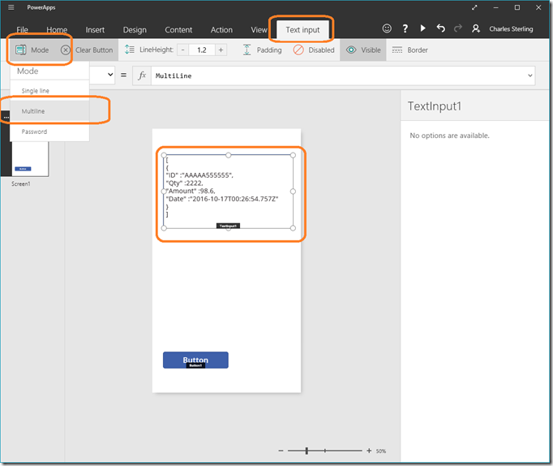The image size is (553, 466).
Task: Increase LineHeight with the plus button
Action: pyautogui.click(x=221, y=50)
